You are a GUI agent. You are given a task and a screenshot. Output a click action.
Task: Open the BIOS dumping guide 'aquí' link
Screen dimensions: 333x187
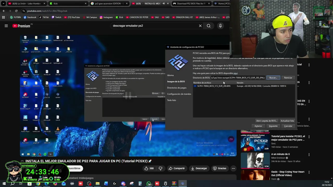(235, 73)
